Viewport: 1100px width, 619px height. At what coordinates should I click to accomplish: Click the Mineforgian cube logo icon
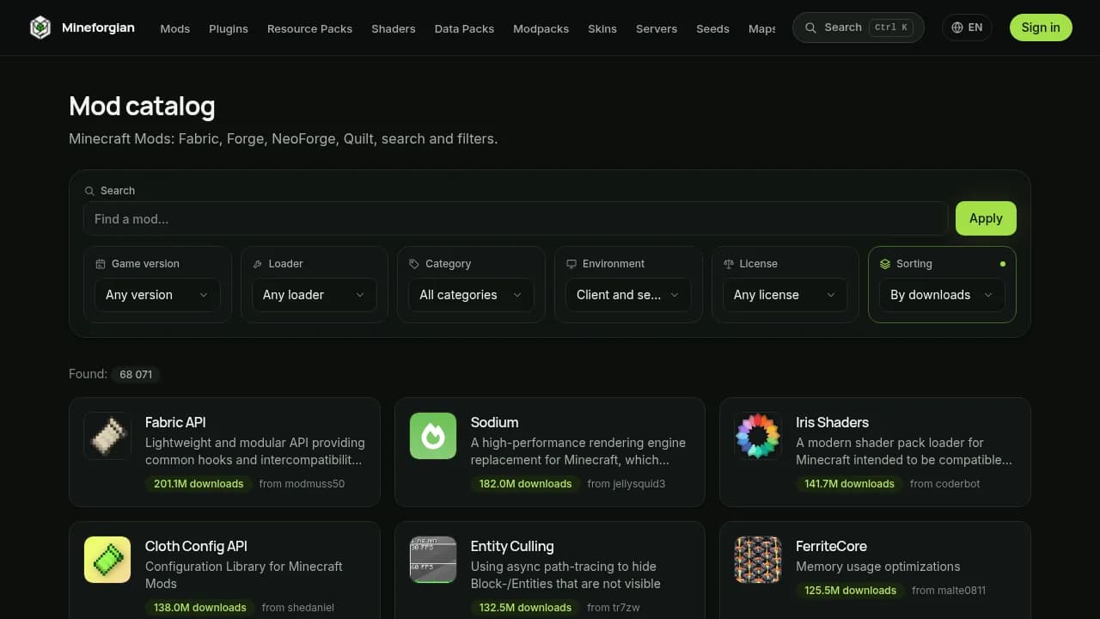pos(40,28)
